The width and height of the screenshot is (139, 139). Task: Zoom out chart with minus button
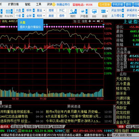pos(94,21)
